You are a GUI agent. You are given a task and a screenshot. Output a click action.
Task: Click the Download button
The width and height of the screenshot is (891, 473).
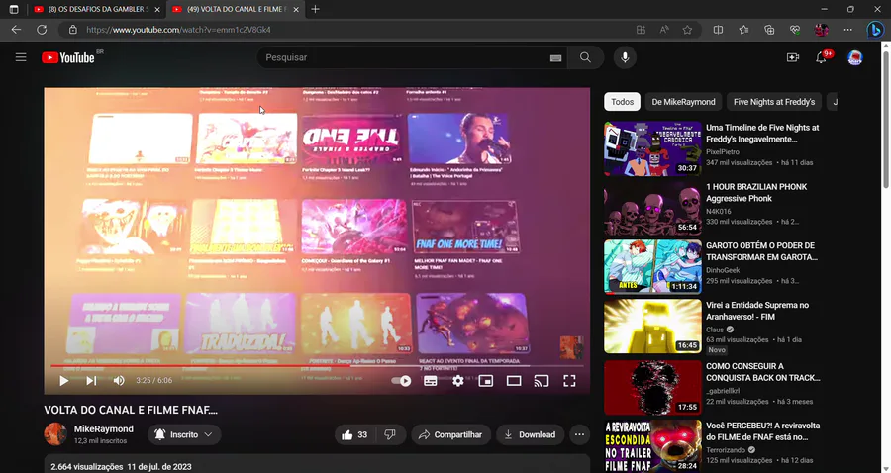click(x=530, y=434)
